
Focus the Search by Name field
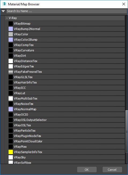click(67, 11)
